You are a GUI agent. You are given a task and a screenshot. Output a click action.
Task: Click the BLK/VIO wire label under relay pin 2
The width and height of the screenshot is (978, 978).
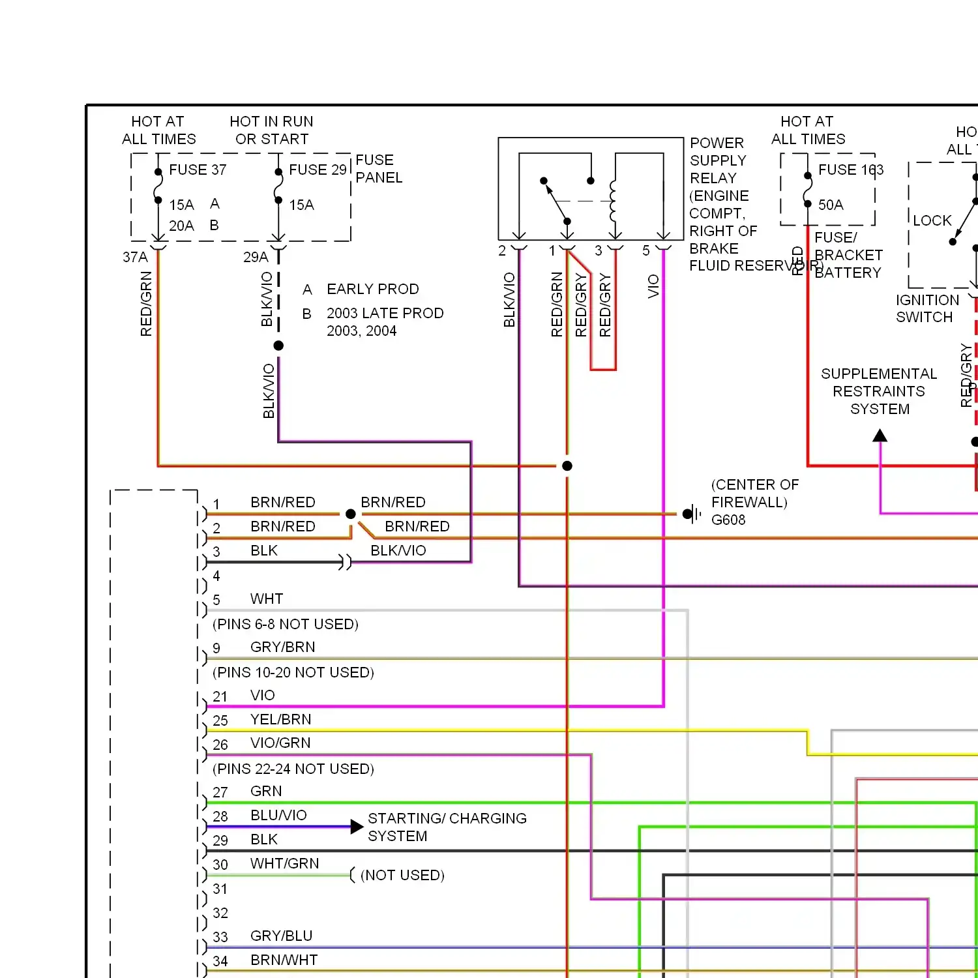click(x=509, y=300)
